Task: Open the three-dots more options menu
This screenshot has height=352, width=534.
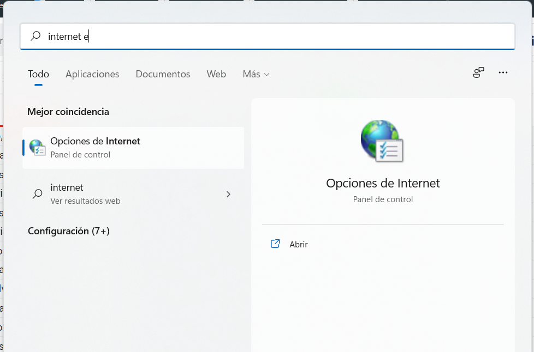Action: [503, 72]
